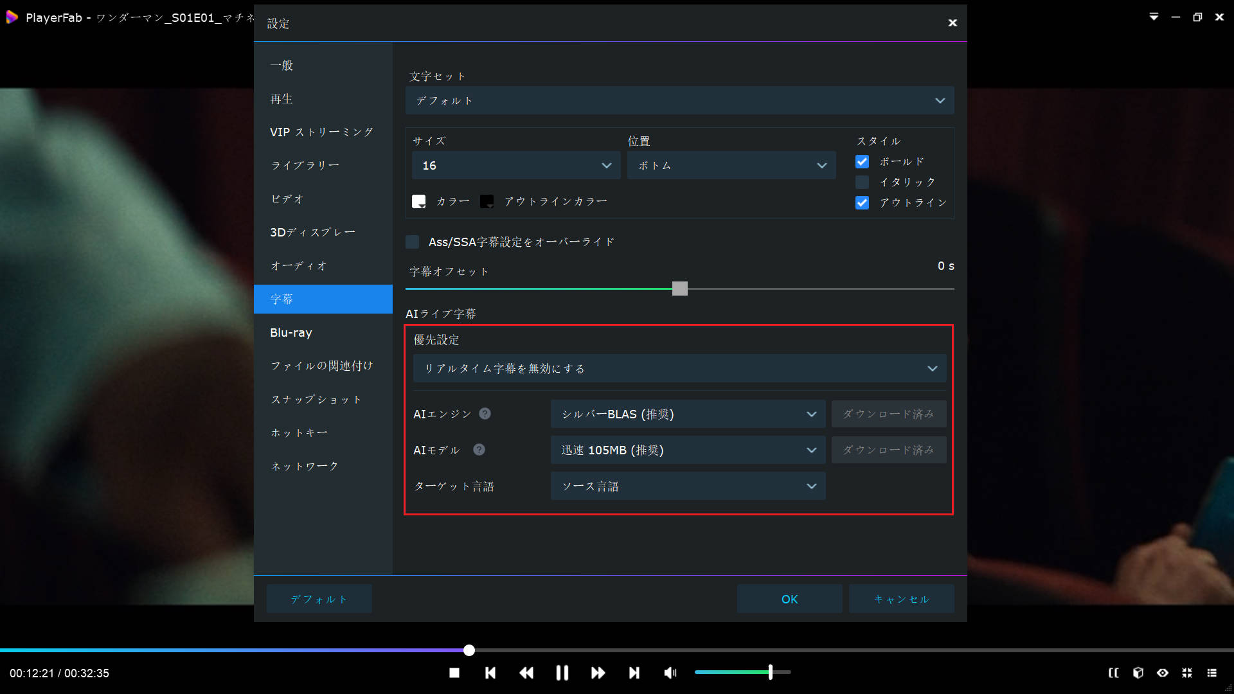Screen dimensions: 1234x694
Task: Click the help icon beside AIエンジン
Action: [485, 414]
